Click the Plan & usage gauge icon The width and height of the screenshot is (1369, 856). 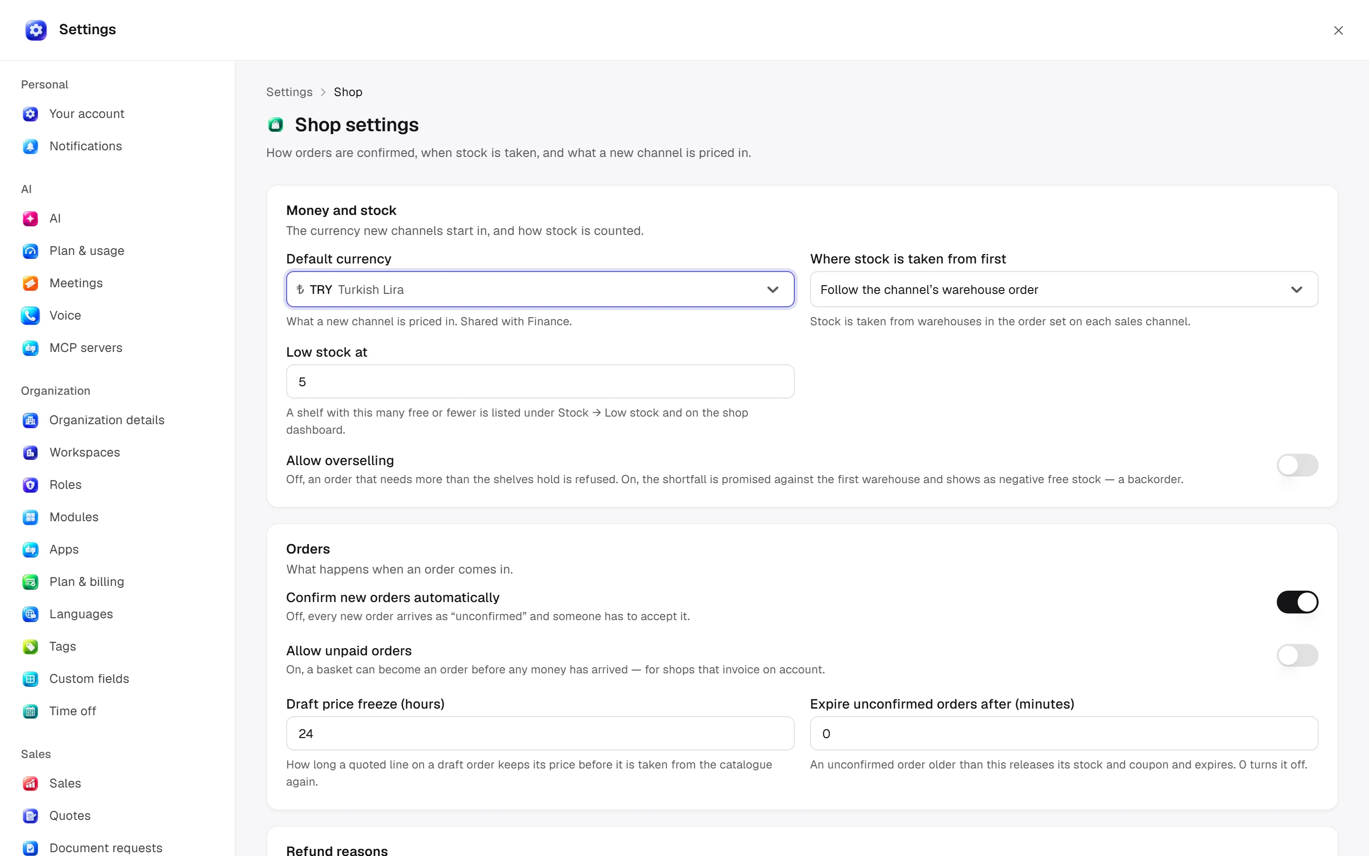[x=30, y=251]
